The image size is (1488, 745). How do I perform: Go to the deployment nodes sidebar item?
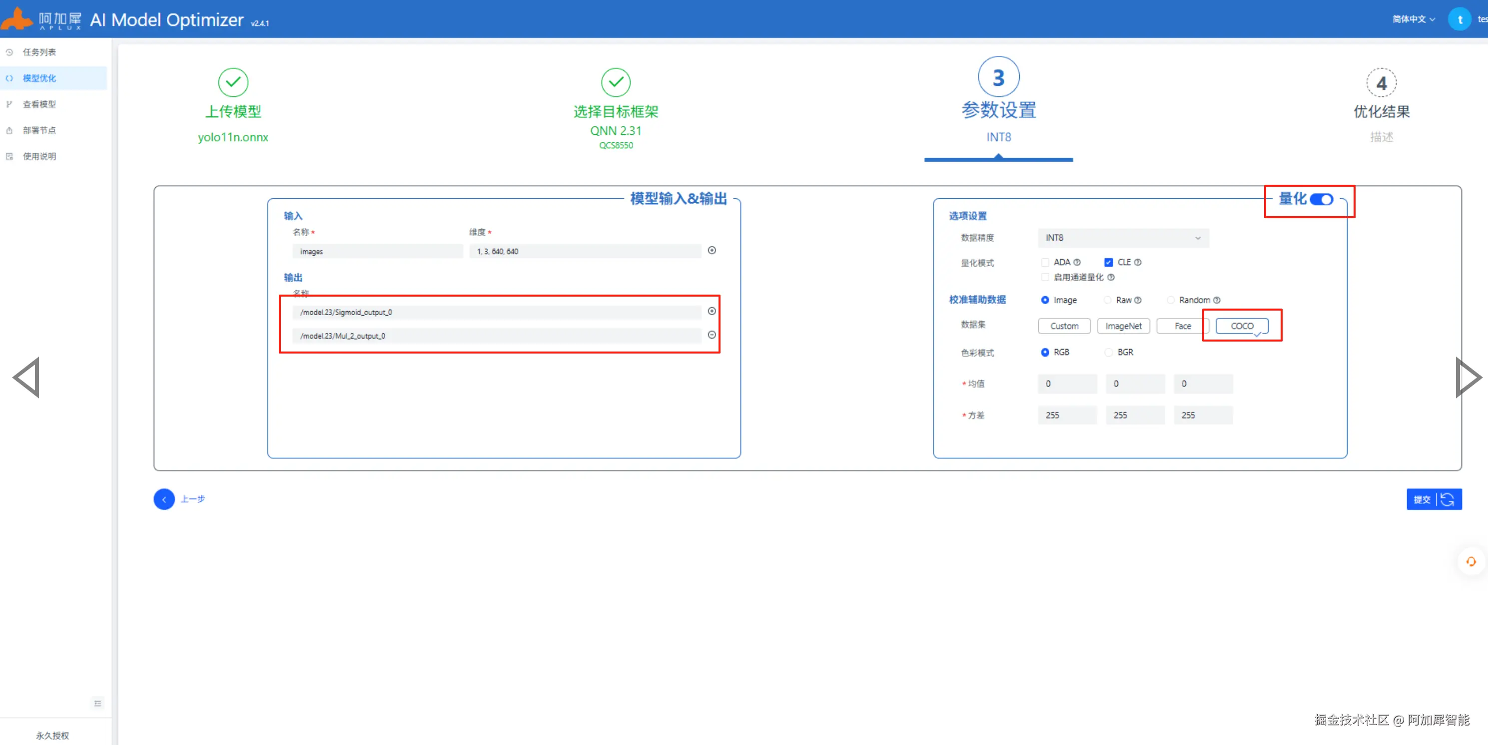tap(39, 130)
